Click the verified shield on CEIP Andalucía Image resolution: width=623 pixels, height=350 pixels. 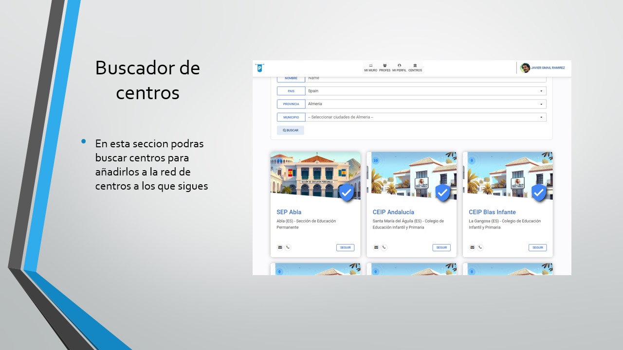click(442, 193)
